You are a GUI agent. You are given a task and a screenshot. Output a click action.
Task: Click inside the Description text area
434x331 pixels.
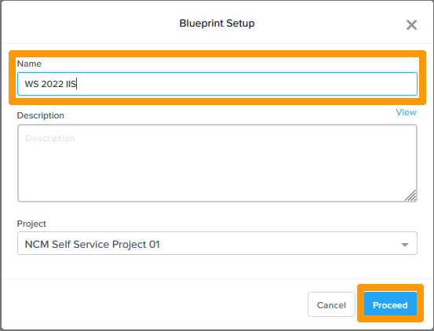217,163
